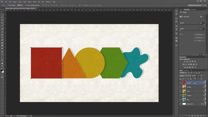Toggle Show Transform Controls checkbox

pos(26,5)
